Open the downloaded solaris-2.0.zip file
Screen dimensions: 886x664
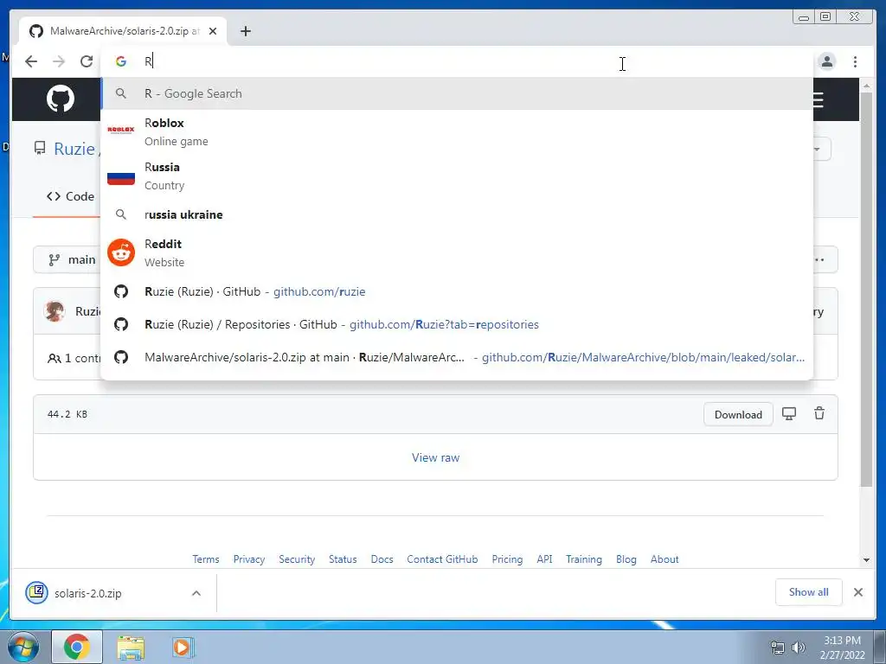pos(87,593)
